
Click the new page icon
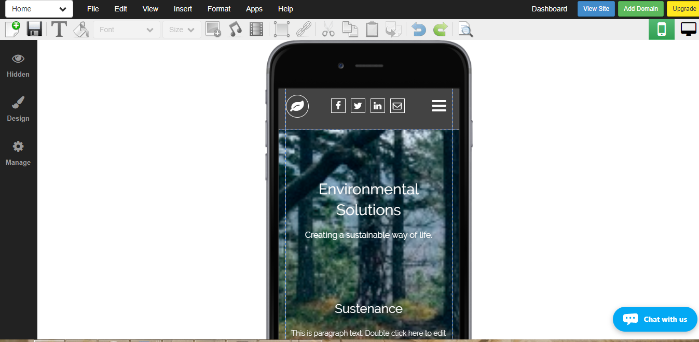[x=12, y=29]
